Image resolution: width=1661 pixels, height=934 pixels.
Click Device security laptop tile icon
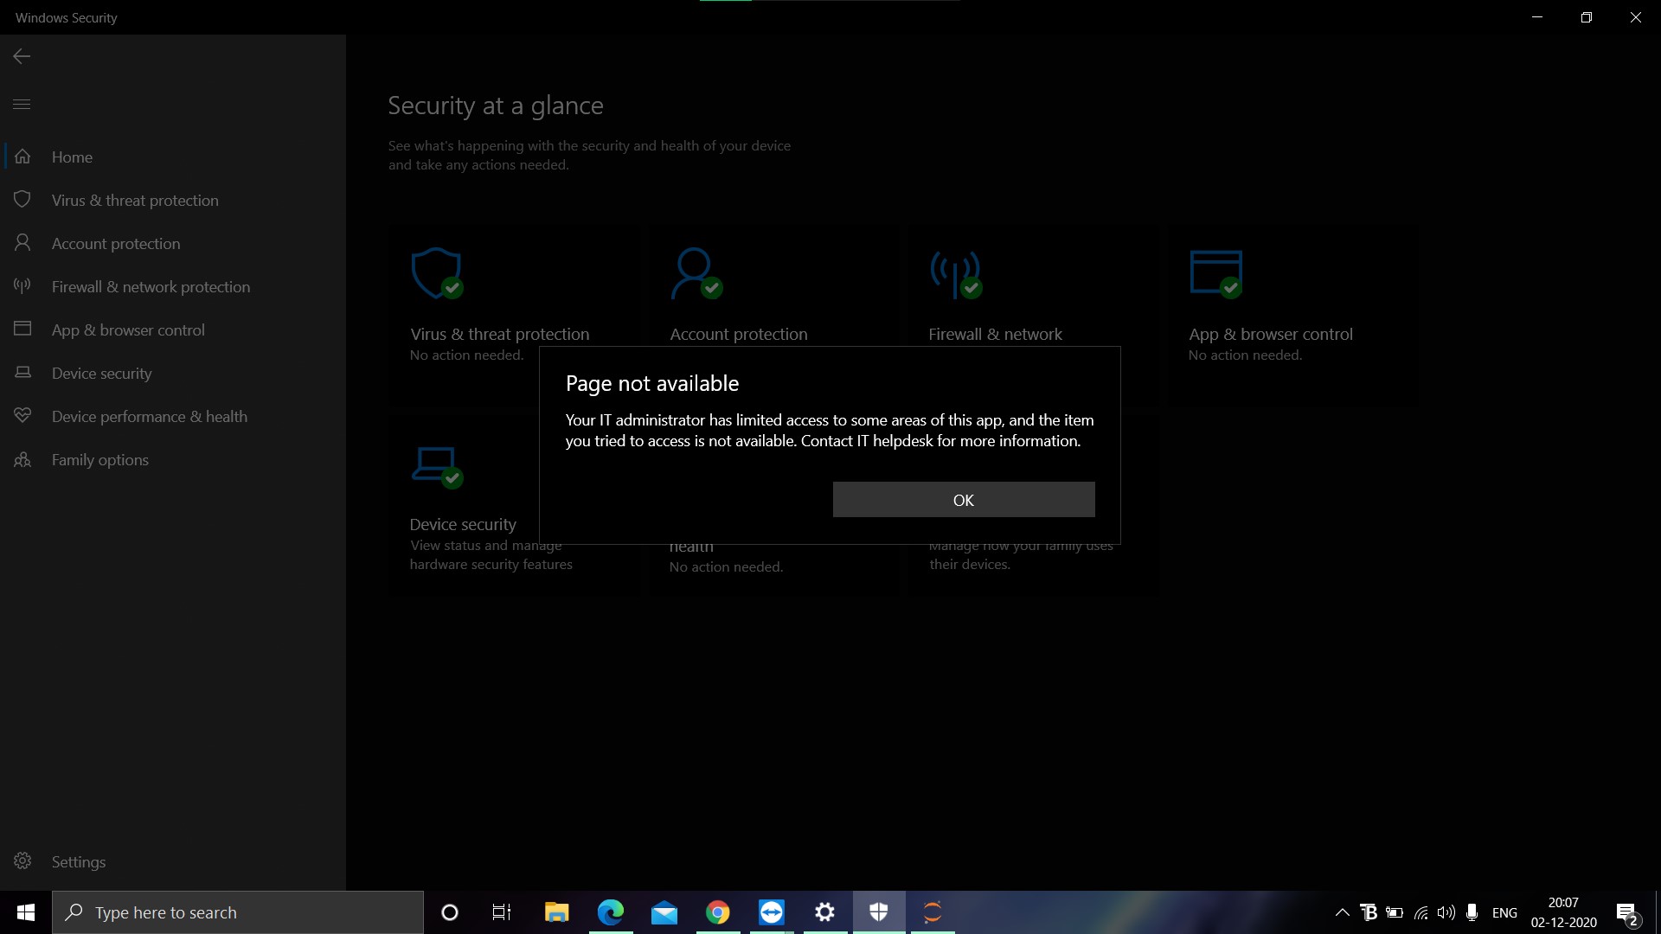pyautogui.click(x=437, y=468)
